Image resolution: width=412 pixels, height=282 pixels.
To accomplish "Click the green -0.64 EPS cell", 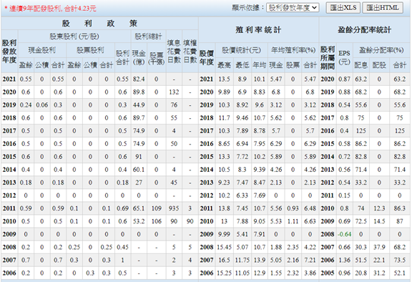I will pos(344,234).
